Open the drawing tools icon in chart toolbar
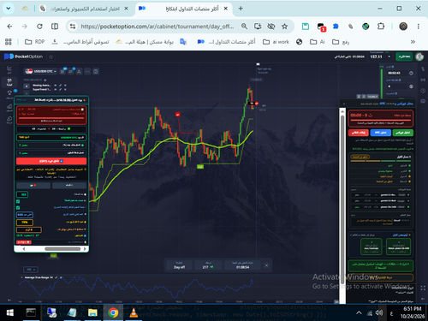This screenshot has width=428, height=321. [x=79, y=71]
